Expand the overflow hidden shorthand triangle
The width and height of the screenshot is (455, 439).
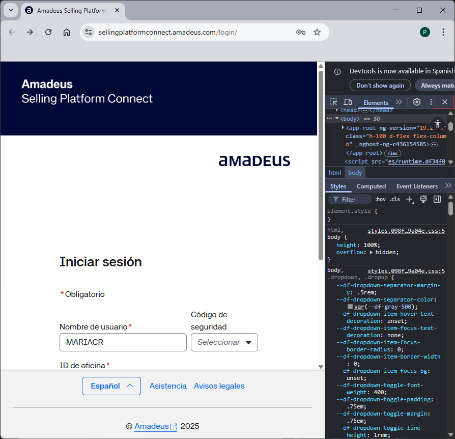371,253
